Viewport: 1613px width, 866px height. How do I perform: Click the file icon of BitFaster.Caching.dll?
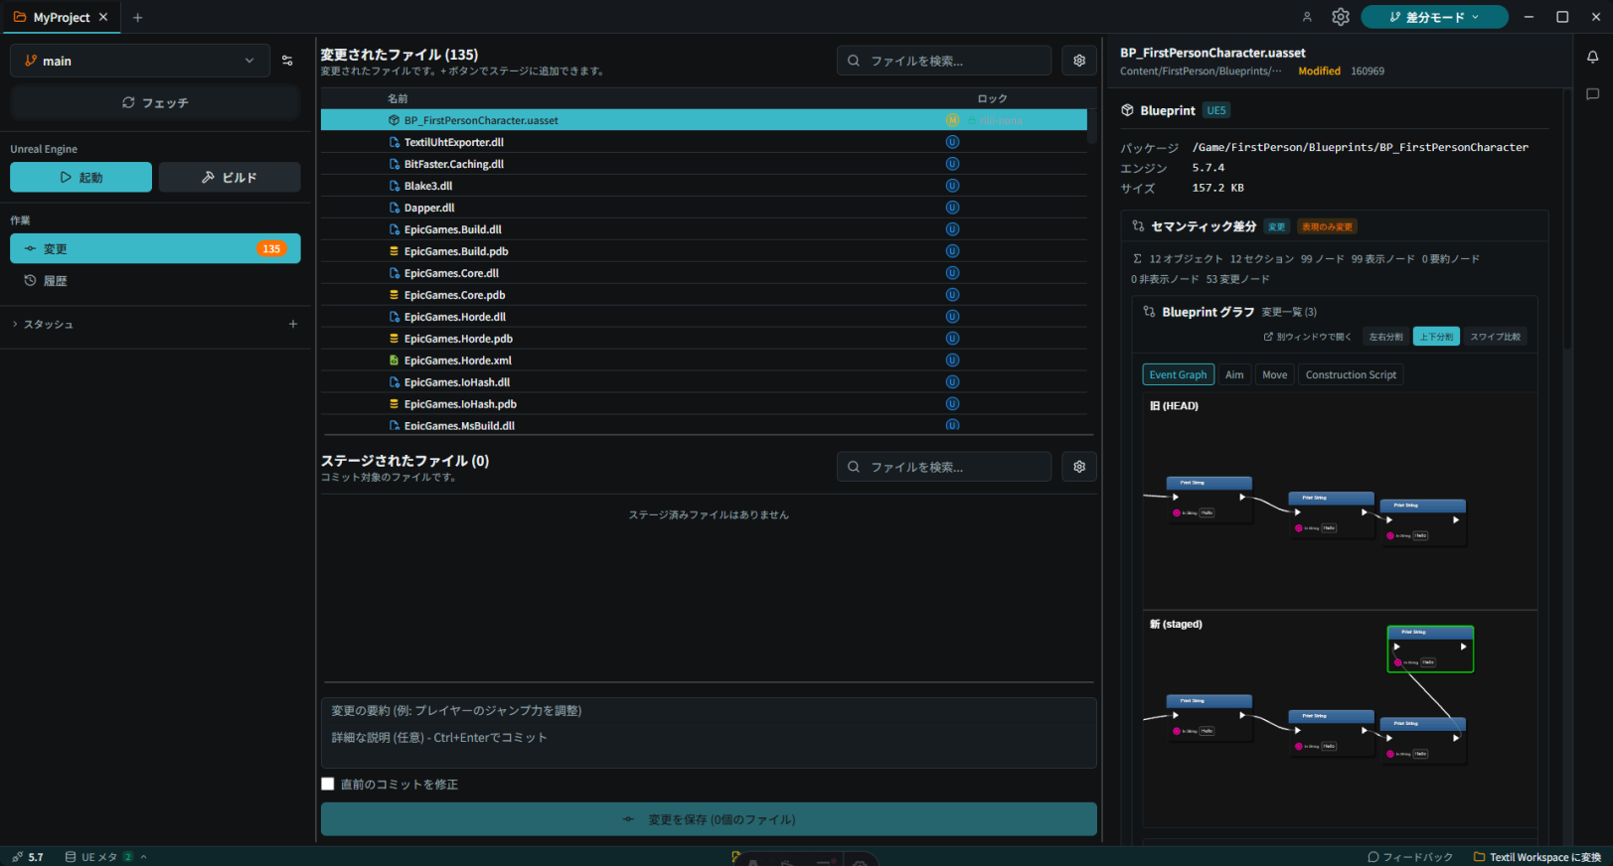(395, 164)
